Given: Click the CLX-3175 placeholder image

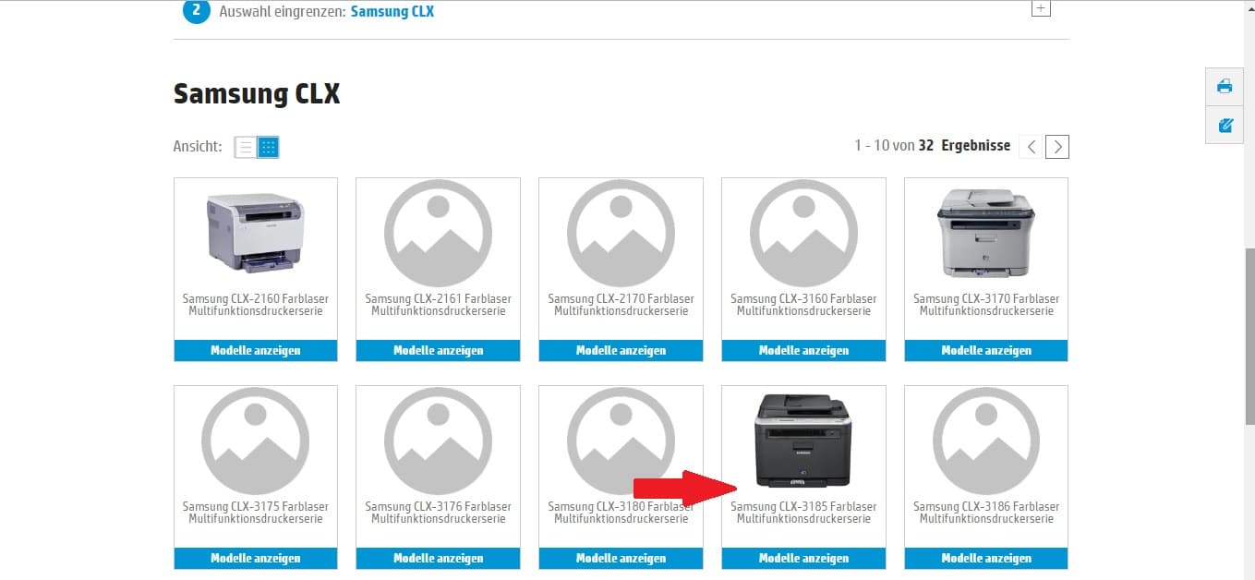Looking at the screenshot, I should coord(256,441).
